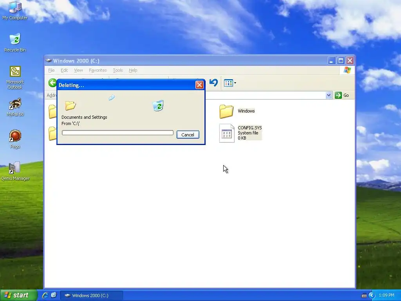Close the Deleting dialog
This screenshot has width=401, height=301.
point(199,85)
